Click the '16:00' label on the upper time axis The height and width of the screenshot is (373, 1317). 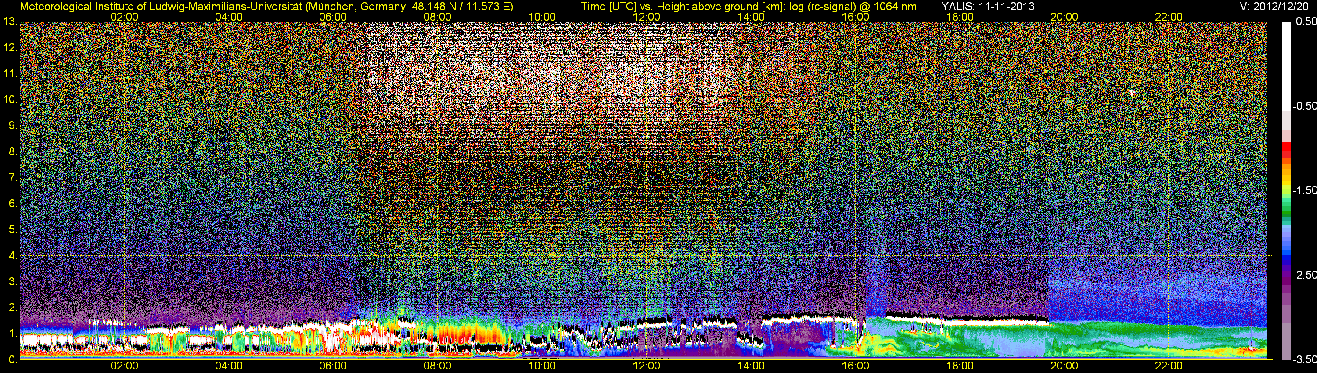pos(855,17)
